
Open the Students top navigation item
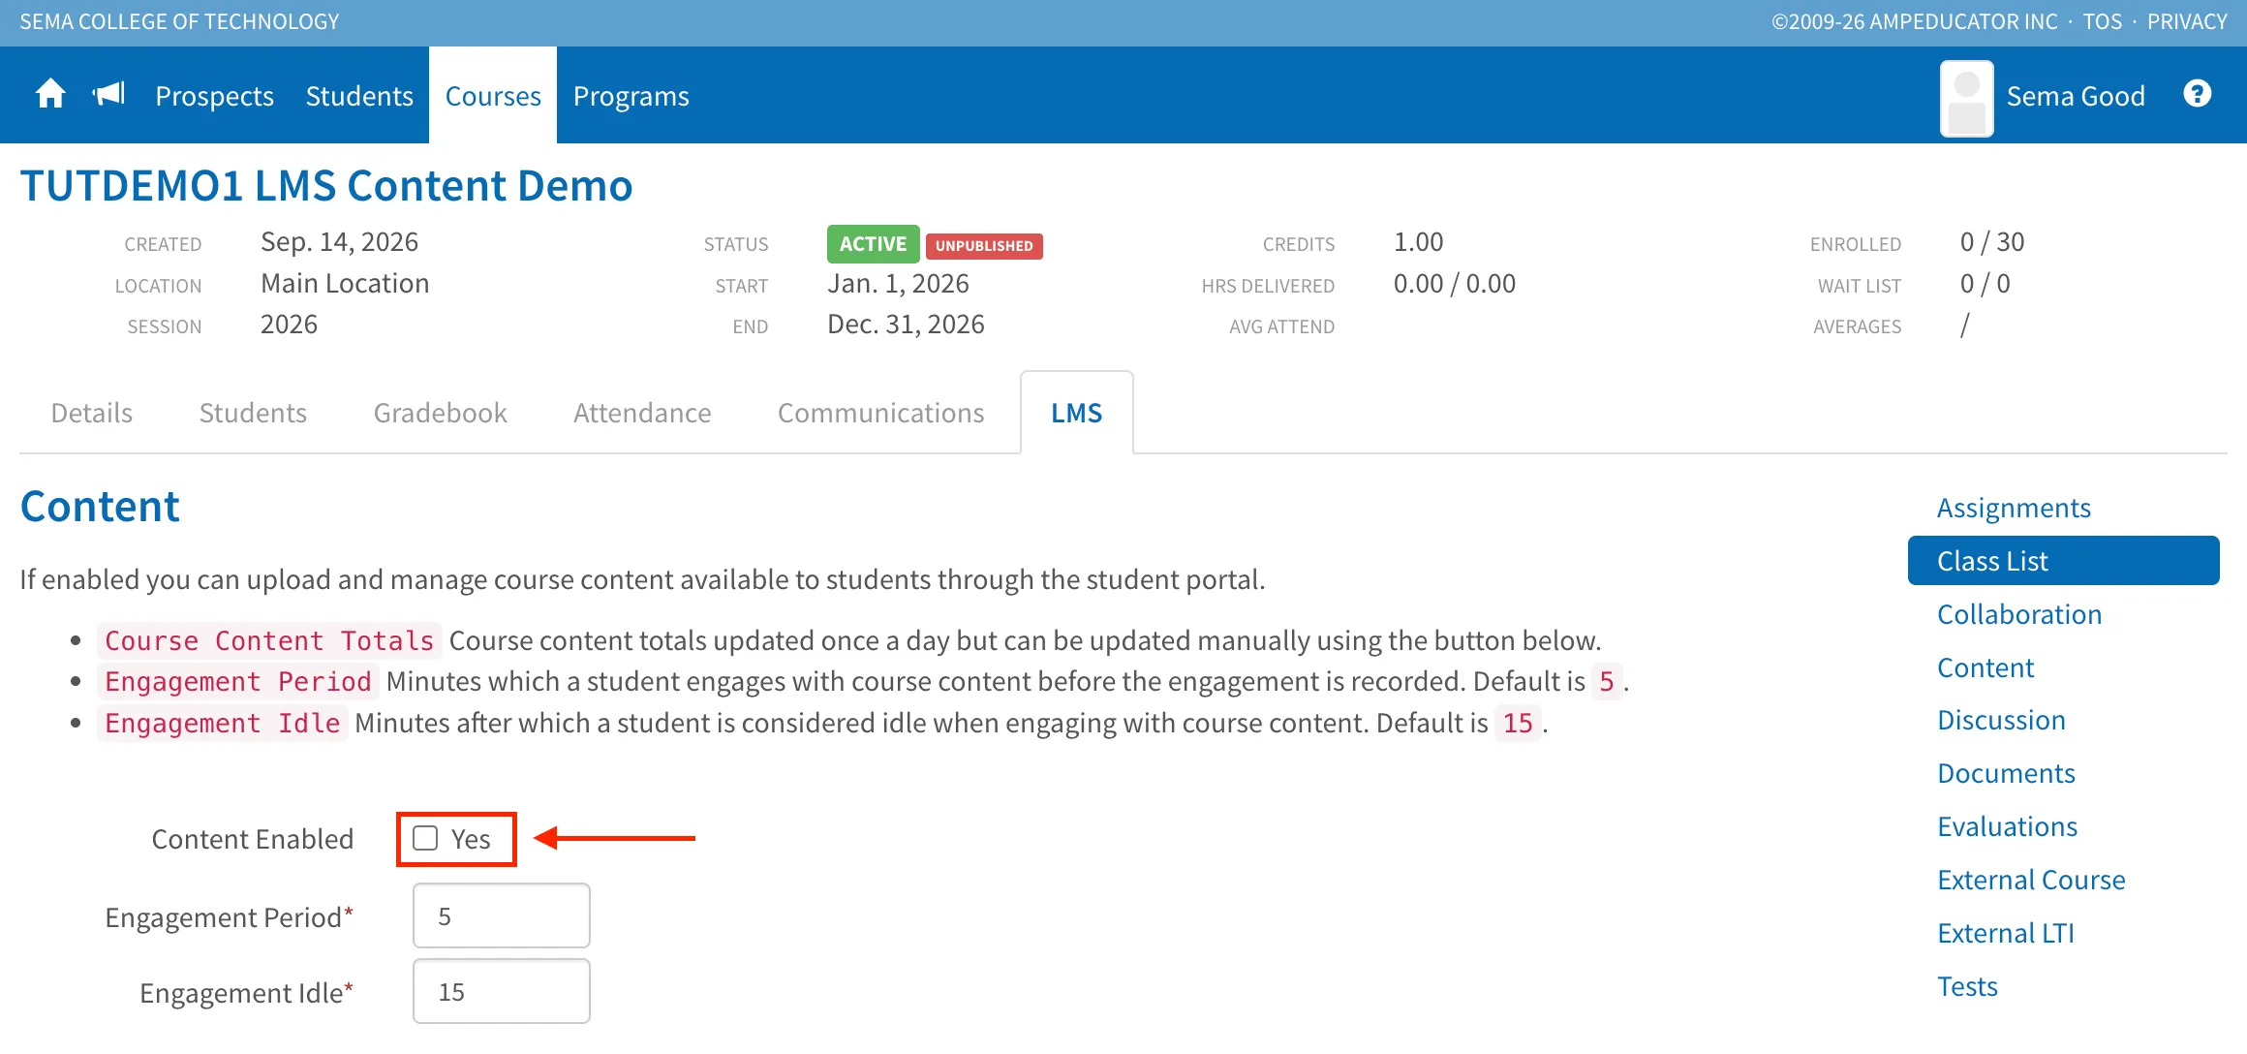tap(359, 96)
